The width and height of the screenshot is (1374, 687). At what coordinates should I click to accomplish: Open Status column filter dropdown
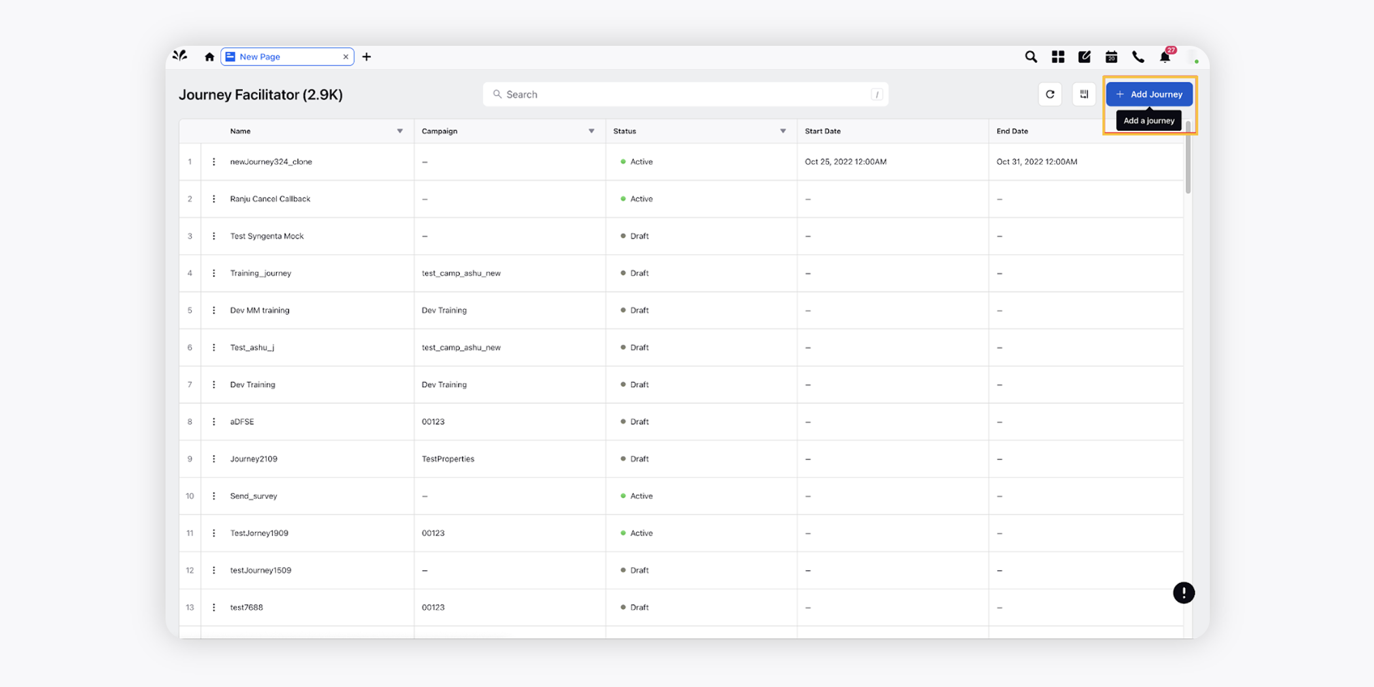click(783, 131)
